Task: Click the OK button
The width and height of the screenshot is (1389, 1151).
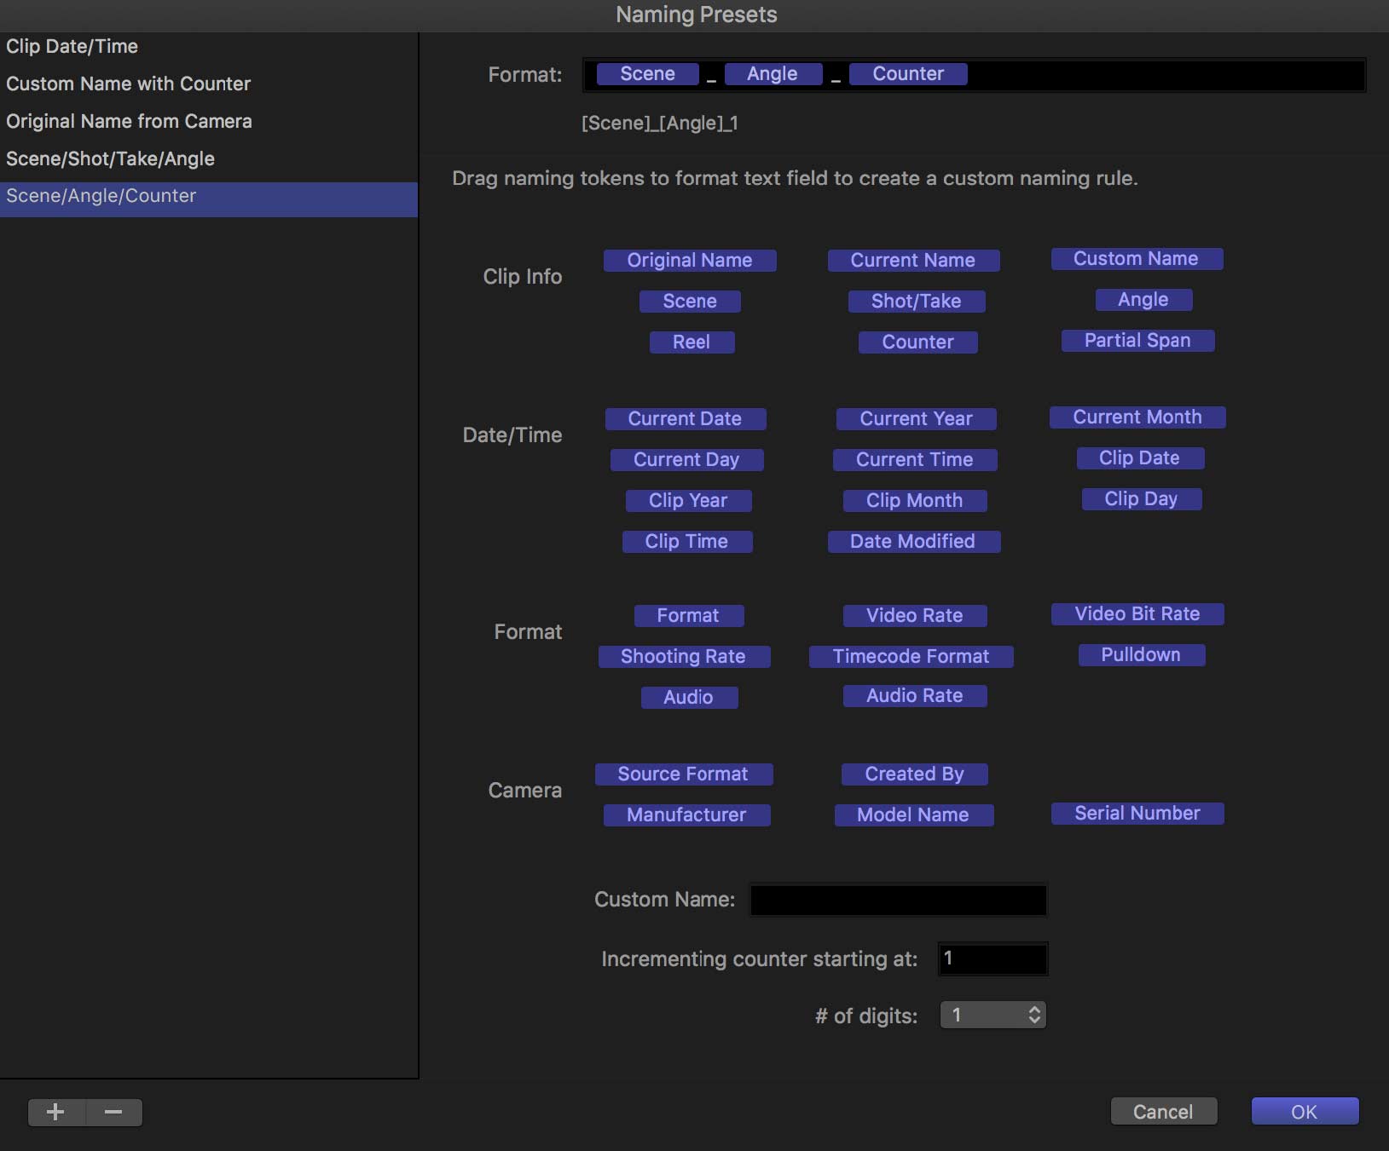Action: [1305, 1112]
